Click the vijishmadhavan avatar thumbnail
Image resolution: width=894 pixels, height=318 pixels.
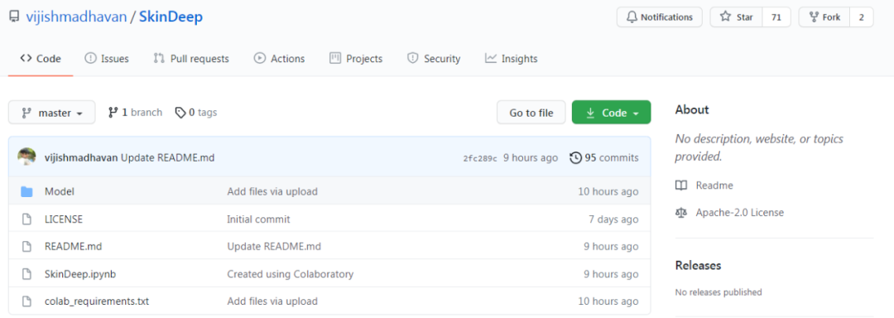click(x=26, y=157)
